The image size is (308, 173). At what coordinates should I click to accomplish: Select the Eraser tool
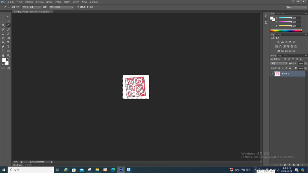click(x=3, y=38)
